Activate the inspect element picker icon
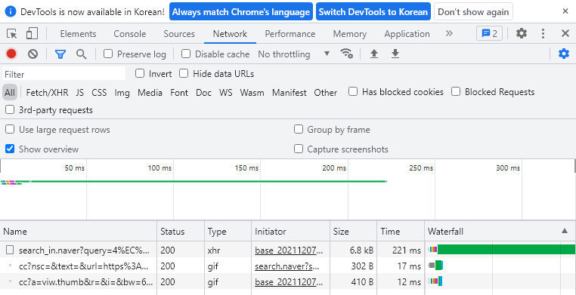This screenshot has height=295, width=576. click(x=12, y=34)
